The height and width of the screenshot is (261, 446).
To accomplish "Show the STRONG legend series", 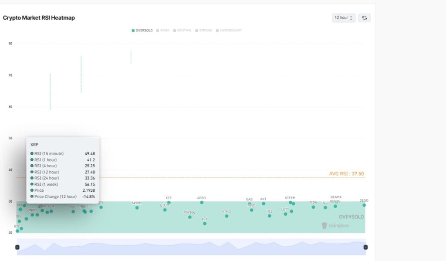I will point(204,31).
